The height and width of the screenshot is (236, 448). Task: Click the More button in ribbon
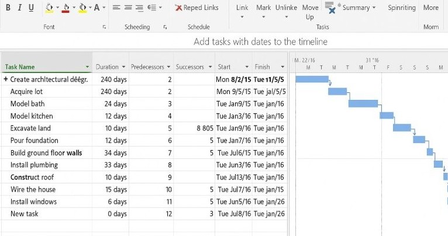(430, 8)
